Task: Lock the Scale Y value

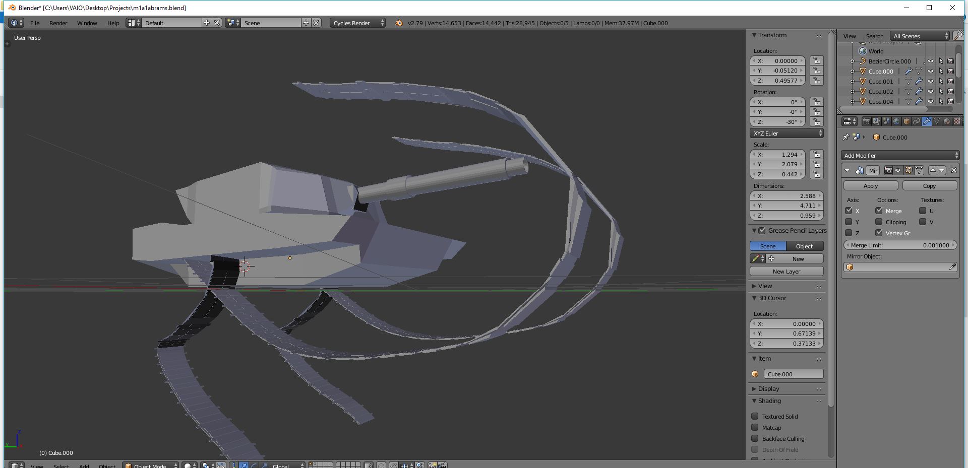Action: click(x=816, y=164)
